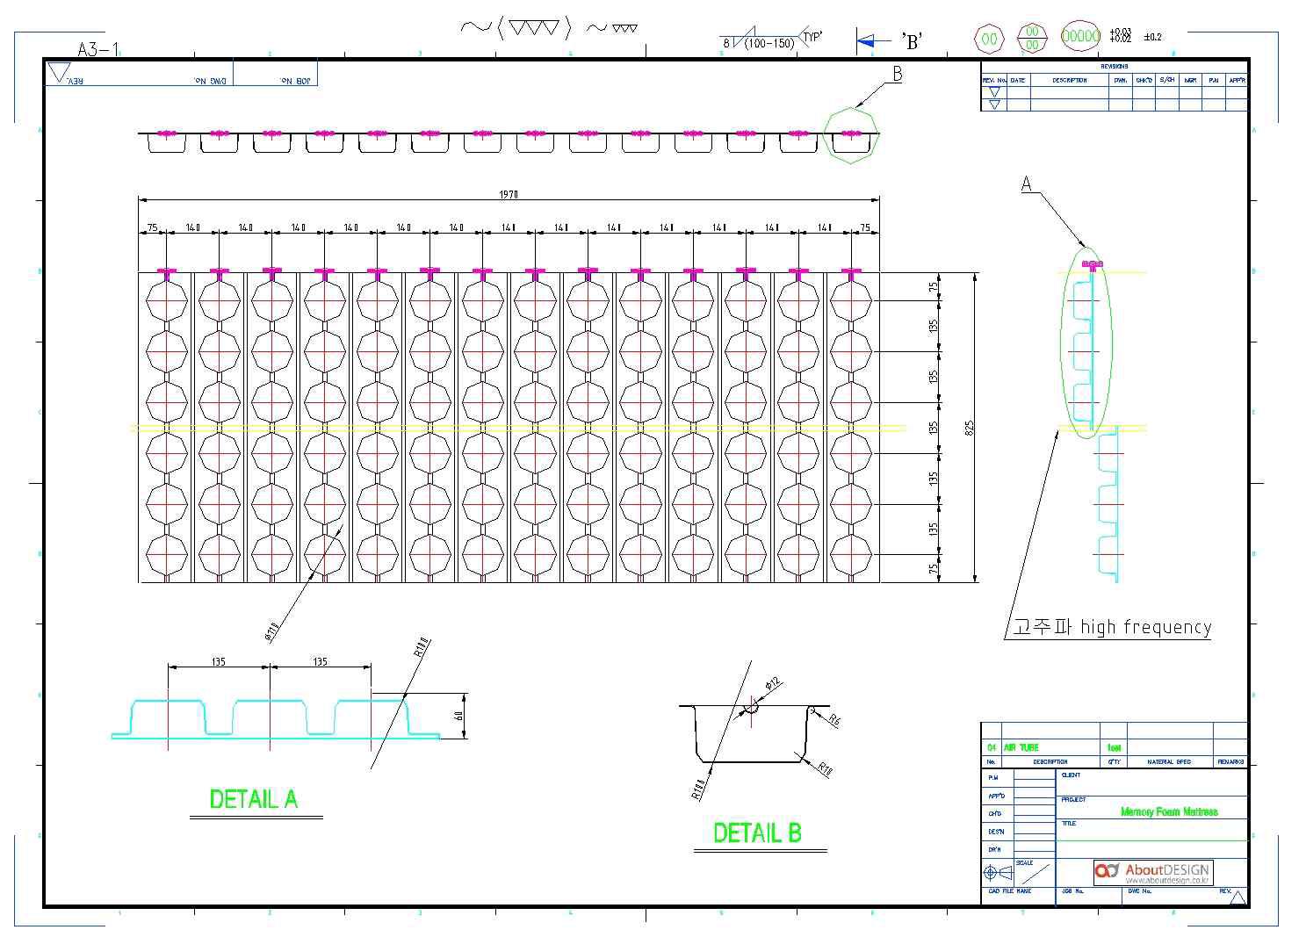This screenshot has height=937, width=1299.
Task: Click the P.M signature row label
Action: tap(992, 778)
